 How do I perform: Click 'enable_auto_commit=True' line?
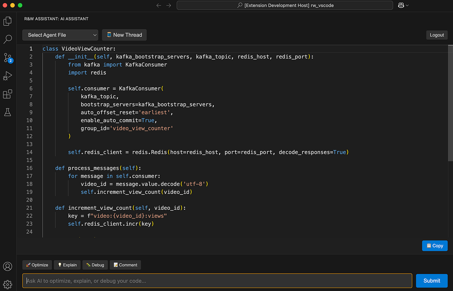coord(118,120)
